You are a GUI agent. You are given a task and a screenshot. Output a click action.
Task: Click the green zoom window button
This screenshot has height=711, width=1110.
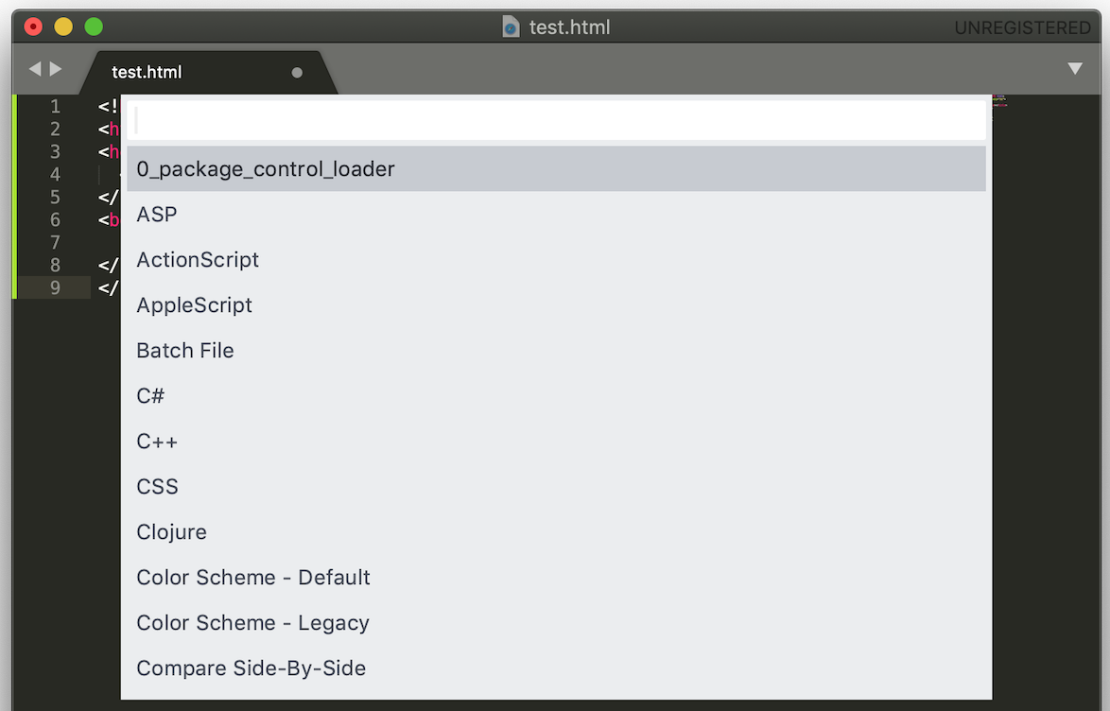pyautogui.click(x=94, y=26)
